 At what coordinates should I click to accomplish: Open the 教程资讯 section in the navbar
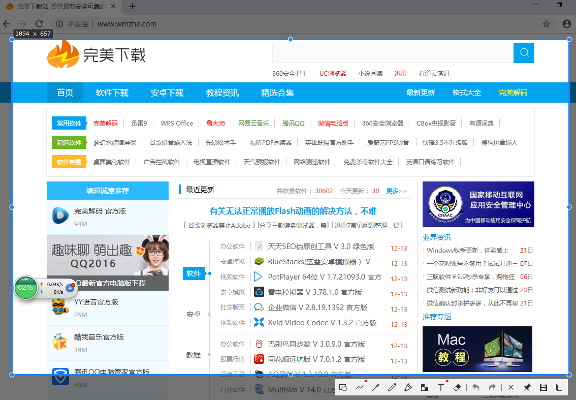pos(224,93)
